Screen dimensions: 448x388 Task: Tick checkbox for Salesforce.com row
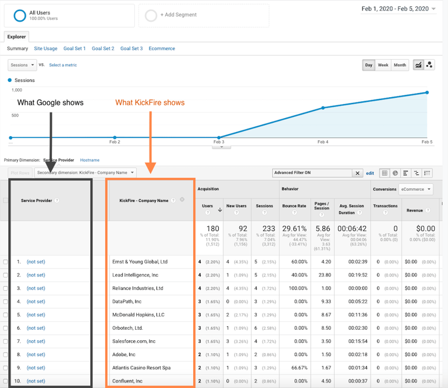click(5, 341)
